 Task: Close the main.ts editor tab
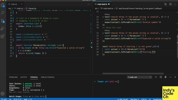tap(21, 4)
